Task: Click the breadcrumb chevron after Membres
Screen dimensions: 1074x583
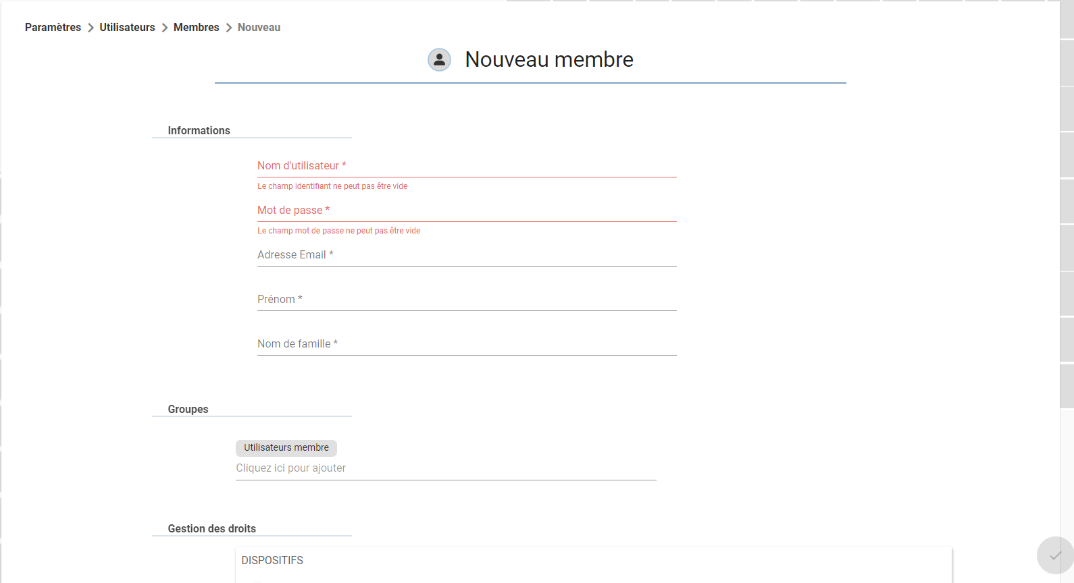Action: (x=228, y=28)
